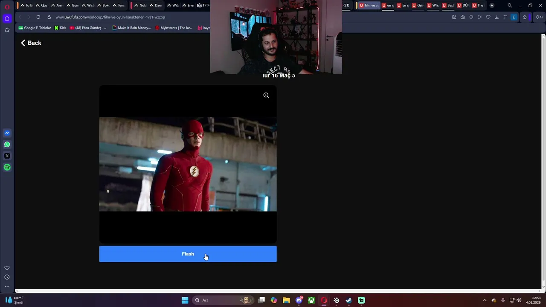Open X (Twitter) in the Opera sidebar
Screen dimensions: 546x307
point(7,156)
